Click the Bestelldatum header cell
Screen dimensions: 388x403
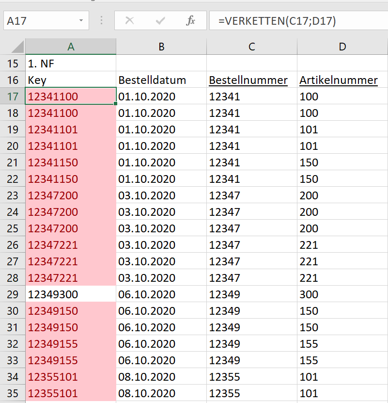point(161,80)
